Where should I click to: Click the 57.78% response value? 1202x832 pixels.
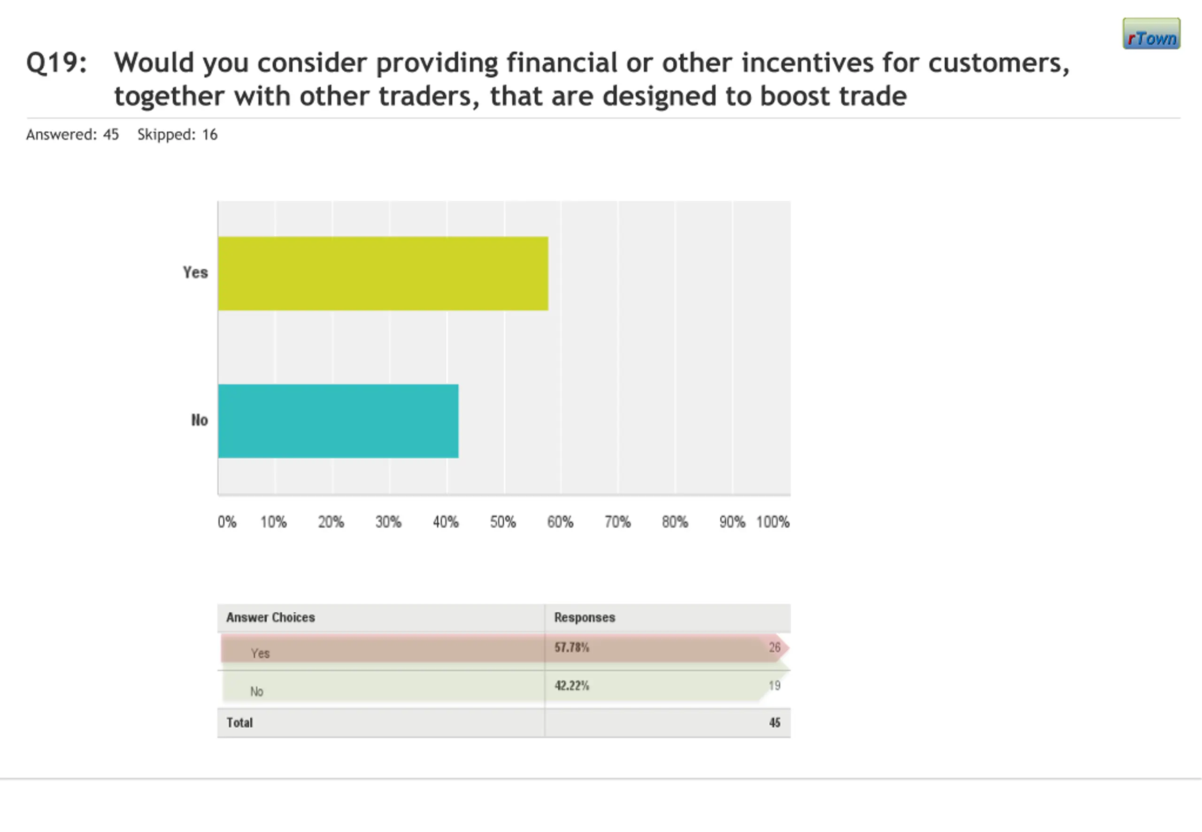click(x=571, y=648)
